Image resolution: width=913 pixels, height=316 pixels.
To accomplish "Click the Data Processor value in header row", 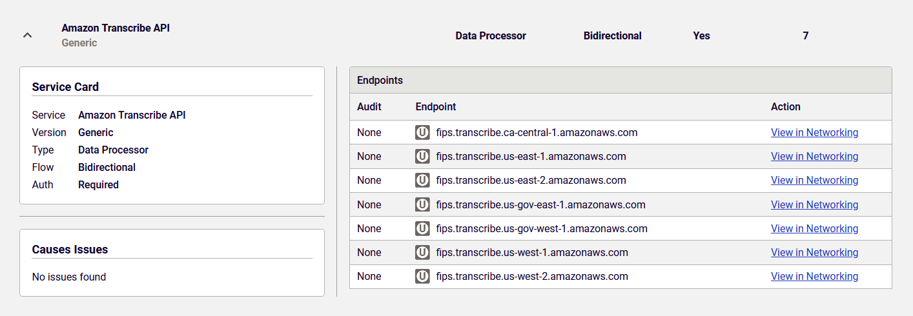I will pos(491,36).
